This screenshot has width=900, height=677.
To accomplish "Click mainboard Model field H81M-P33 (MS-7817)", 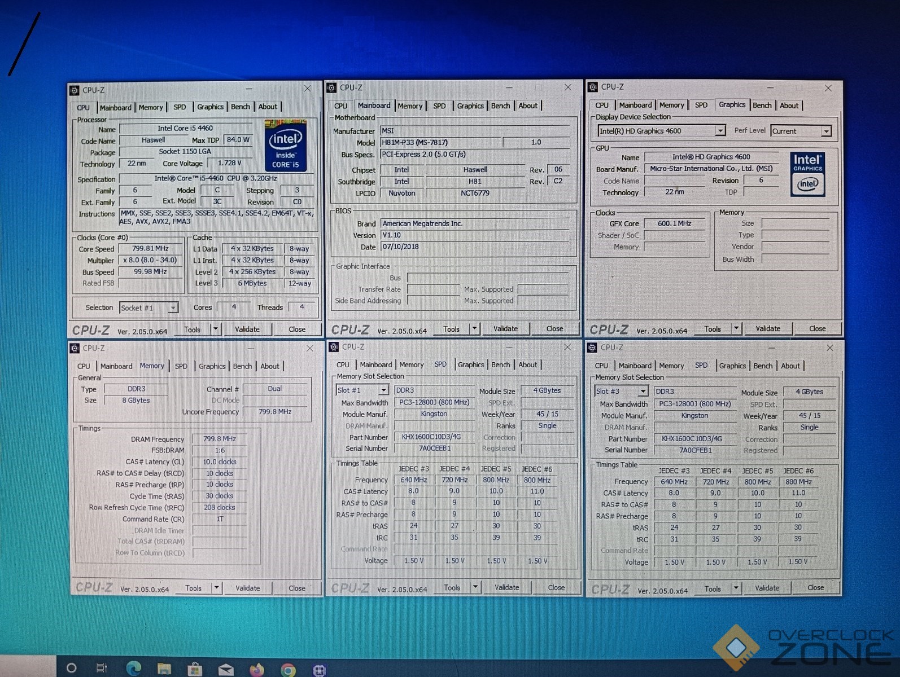I will pos(440,143).
